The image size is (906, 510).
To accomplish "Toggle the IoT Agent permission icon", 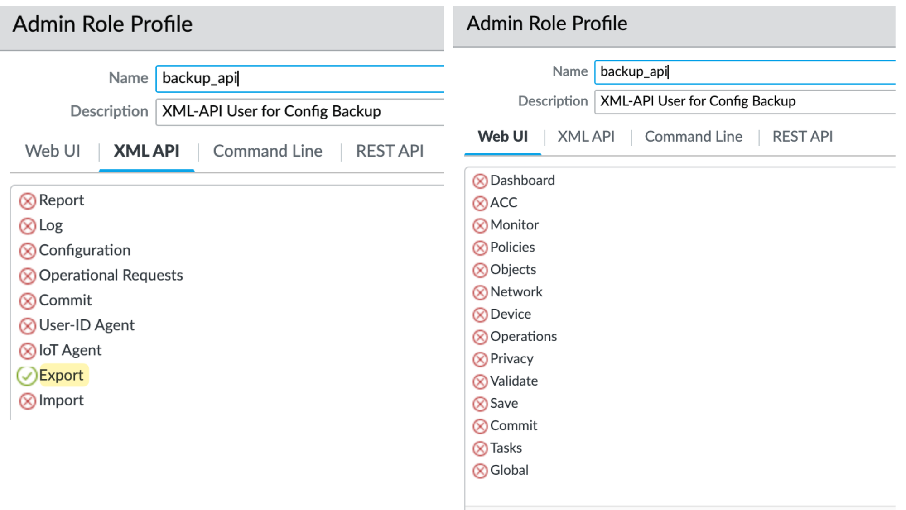I will coord(27,351).
